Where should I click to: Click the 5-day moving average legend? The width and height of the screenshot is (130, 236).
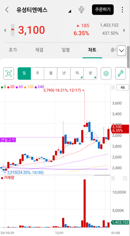point(4,87)
